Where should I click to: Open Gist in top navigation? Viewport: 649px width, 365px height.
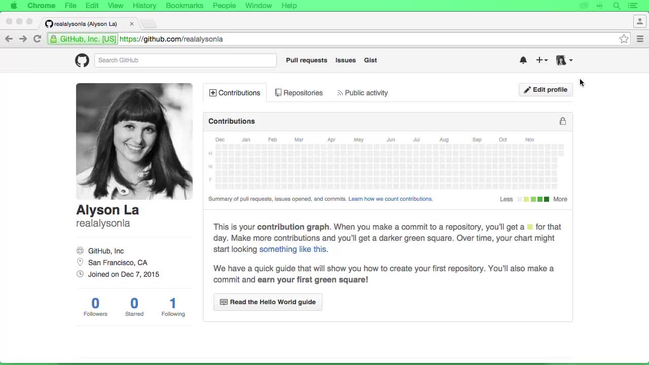(370, 60)
